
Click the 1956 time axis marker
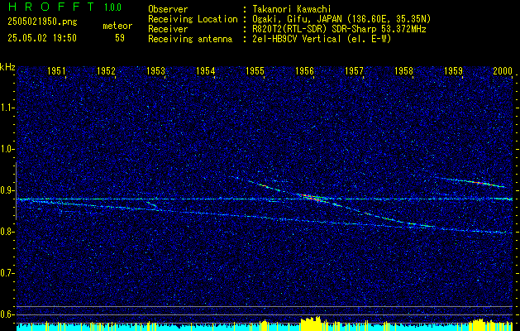tap(305, 70)
